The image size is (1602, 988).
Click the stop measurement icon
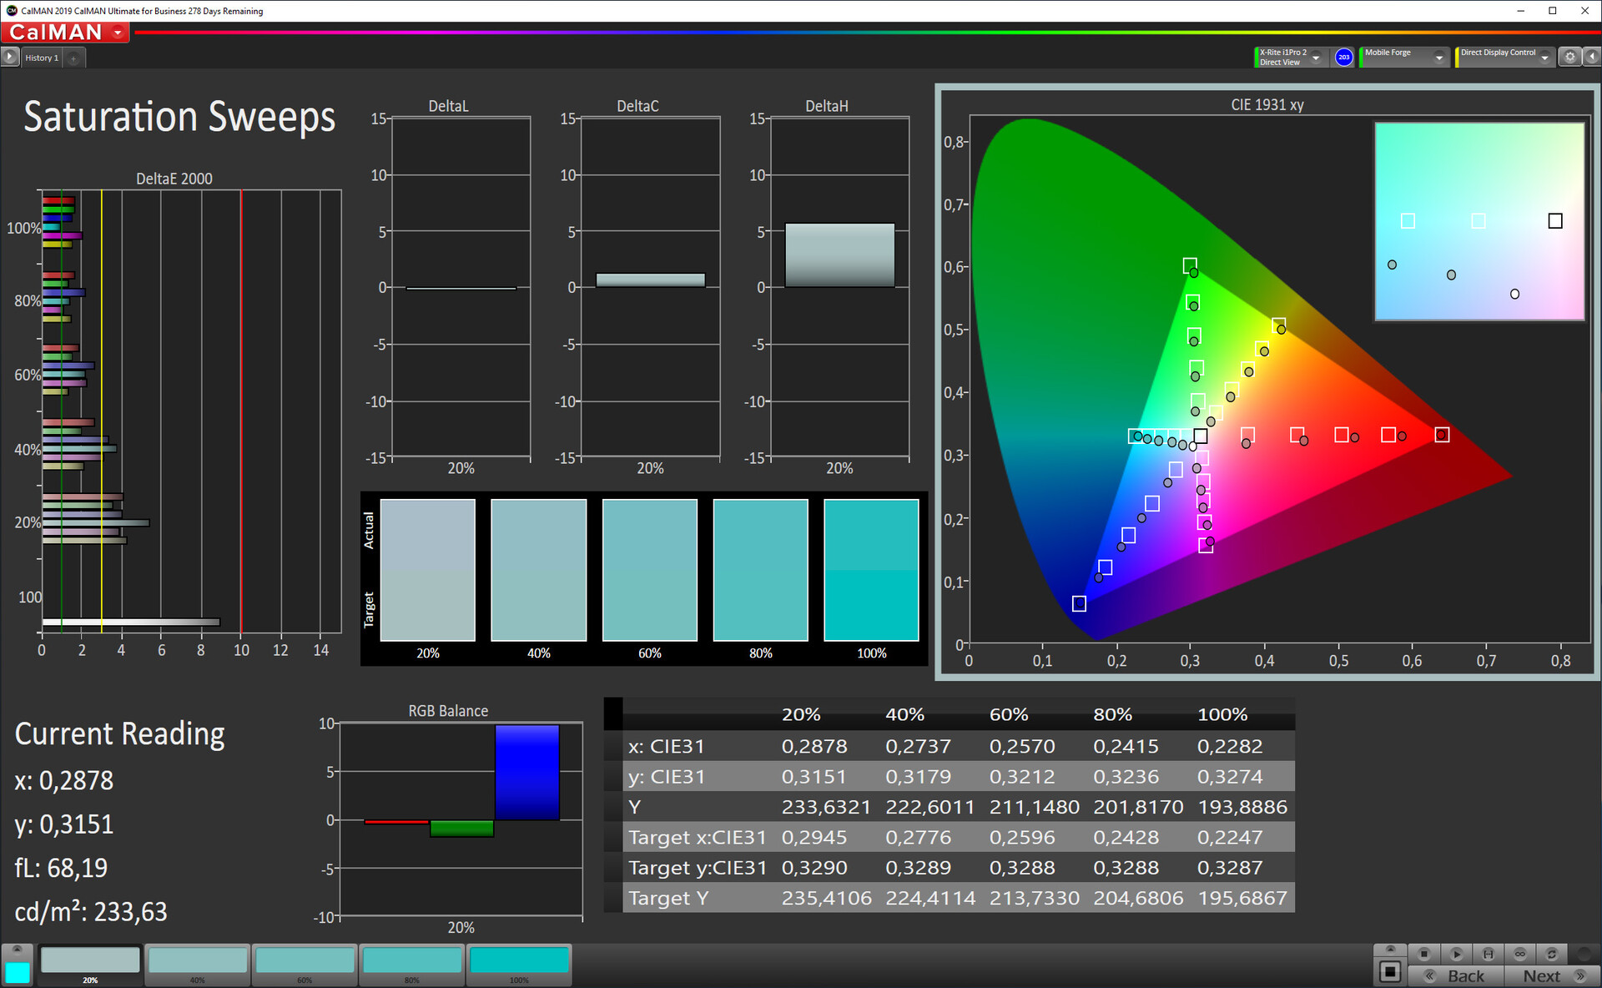1424,954
